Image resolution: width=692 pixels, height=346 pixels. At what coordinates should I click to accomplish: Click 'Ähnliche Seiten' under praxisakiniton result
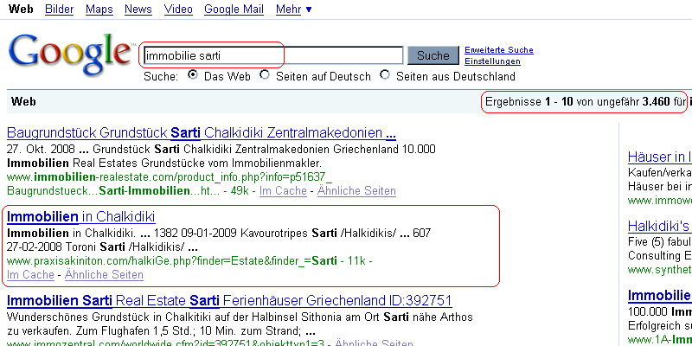click(104, 275)
